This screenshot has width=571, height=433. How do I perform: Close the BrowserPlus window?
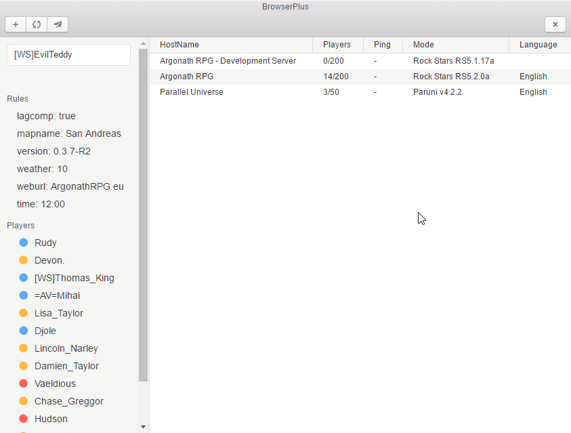(x=555, y=24)
